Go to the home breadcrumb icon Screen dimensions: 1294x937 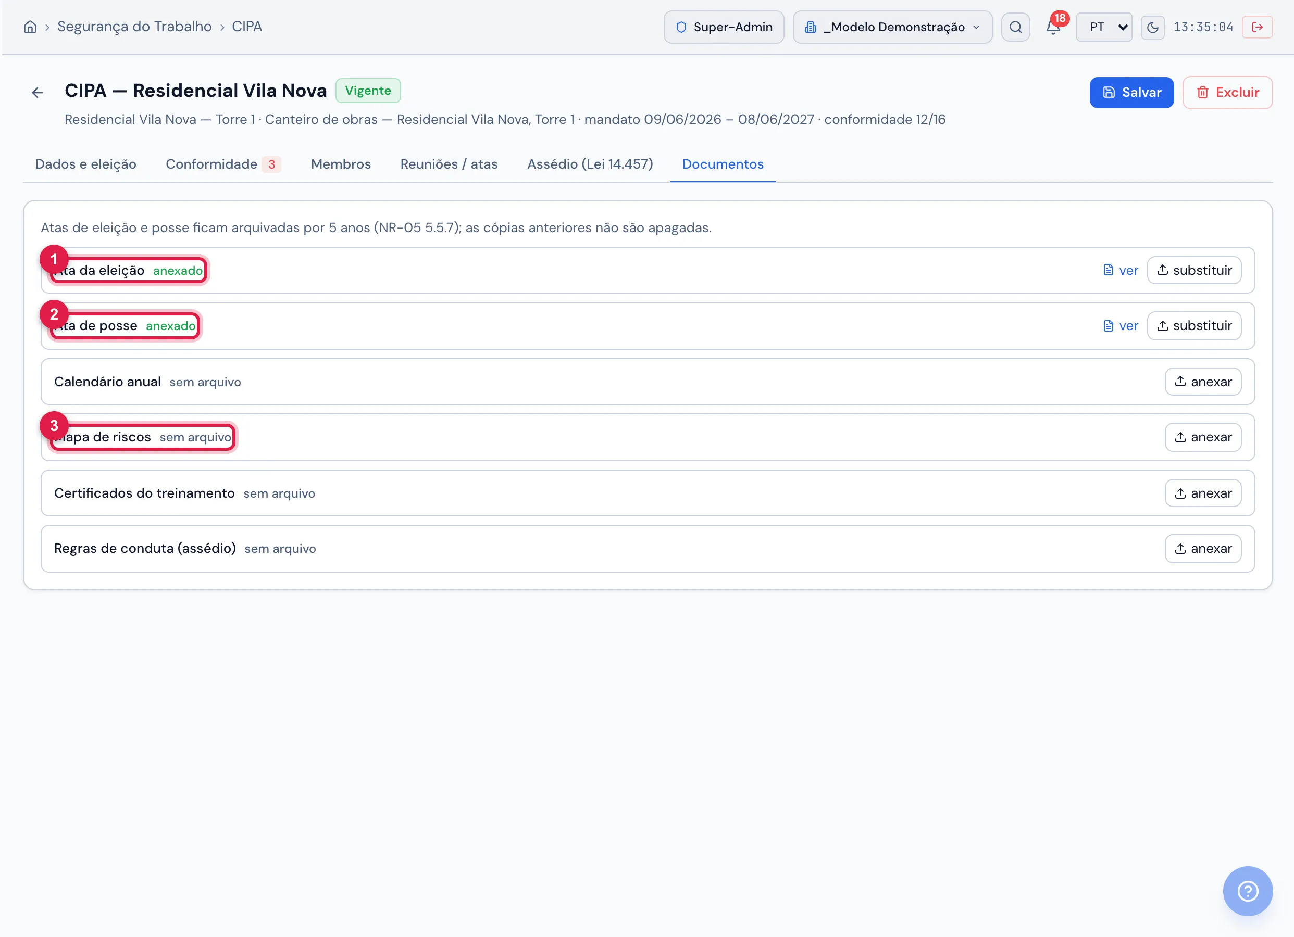tap(30, 27)
